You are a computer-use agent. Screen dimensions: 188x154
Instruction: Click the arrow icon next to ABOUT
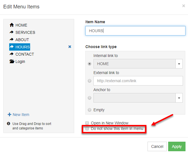click(12, 40)
